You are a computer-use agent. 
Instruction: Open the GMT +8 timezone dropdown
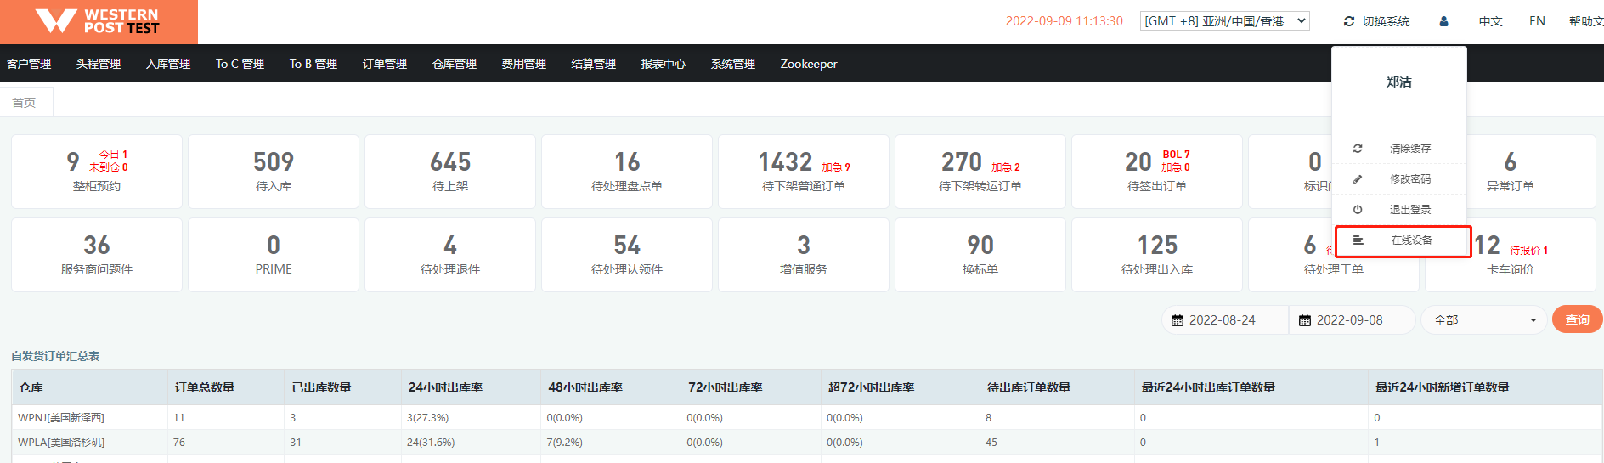1224,21
